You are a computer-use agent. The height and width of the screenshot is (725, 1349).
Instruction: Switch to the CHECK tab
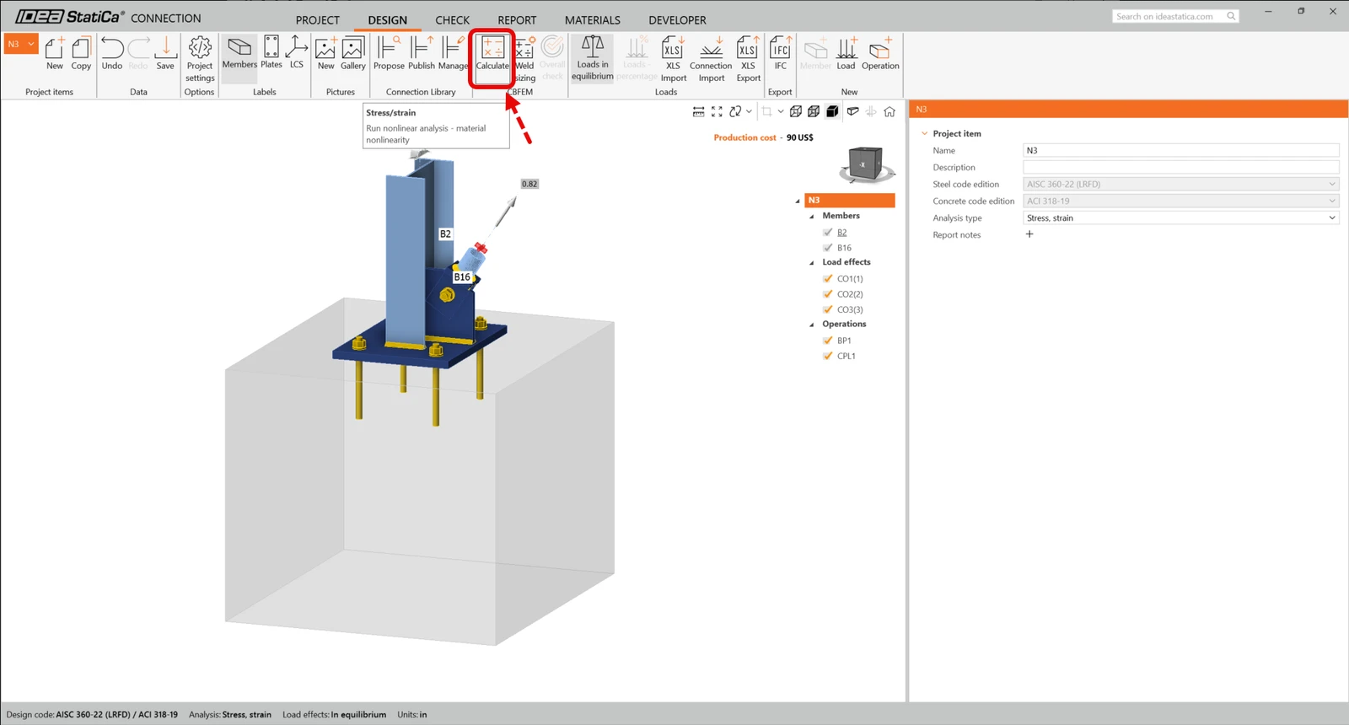click(453, 20)
